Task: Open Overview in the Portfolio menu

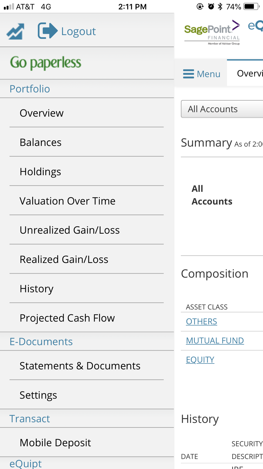Action: coord(42,113)
